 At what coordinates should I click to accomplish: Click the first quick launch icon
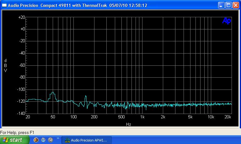coord(36,140)
